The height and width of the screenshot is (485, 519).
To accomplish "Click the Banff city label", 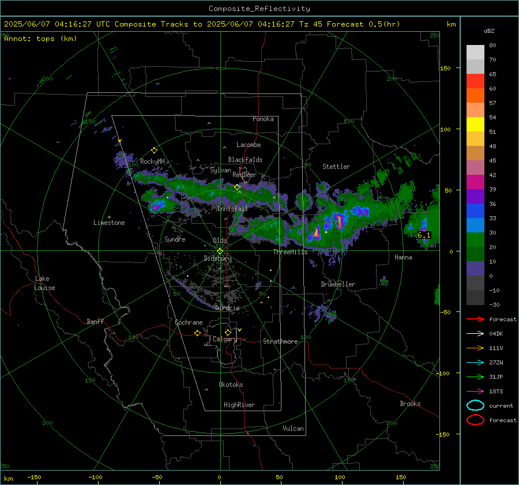I will click(95, 321).
